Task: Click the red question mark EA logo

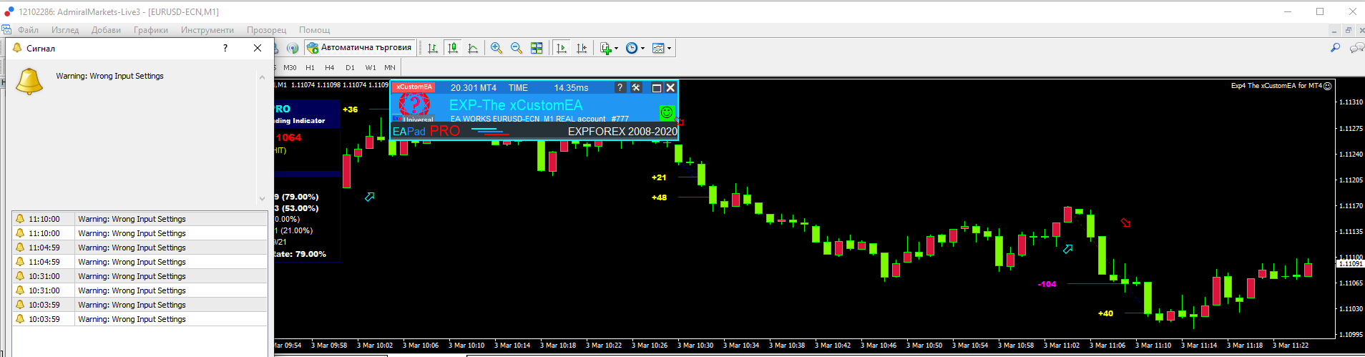Action: pos(414,106)
